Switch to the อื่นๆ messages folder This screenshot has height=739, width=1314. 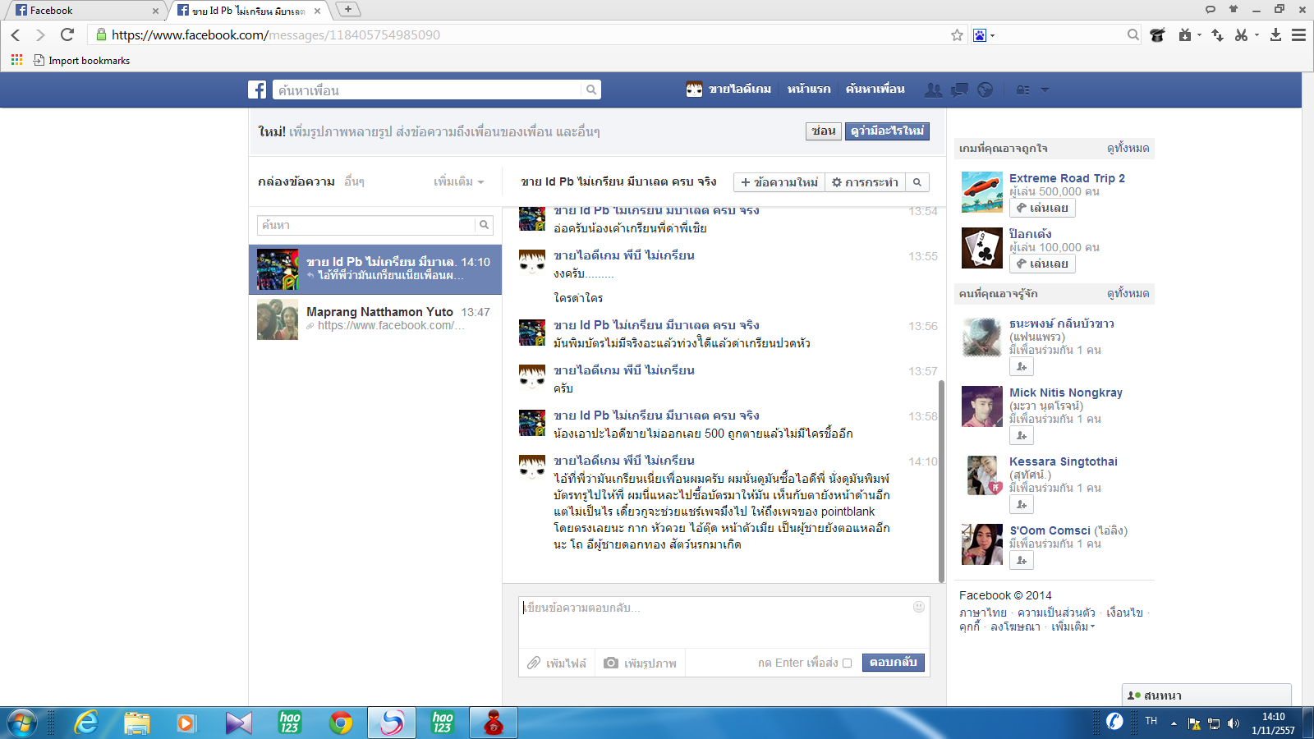point(354,181)
